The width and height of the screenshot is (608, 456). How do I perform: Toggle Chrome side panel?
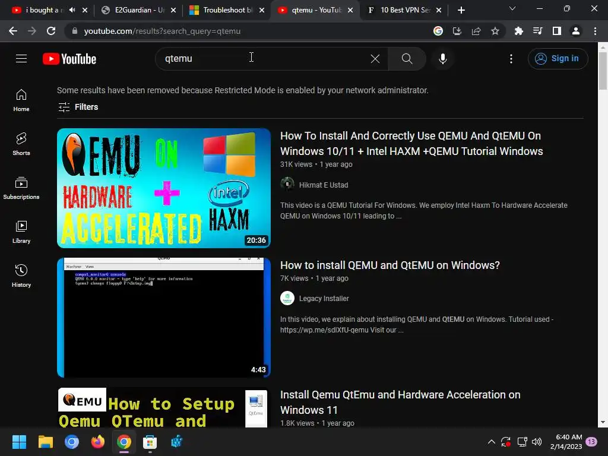[x=557, y=31]
